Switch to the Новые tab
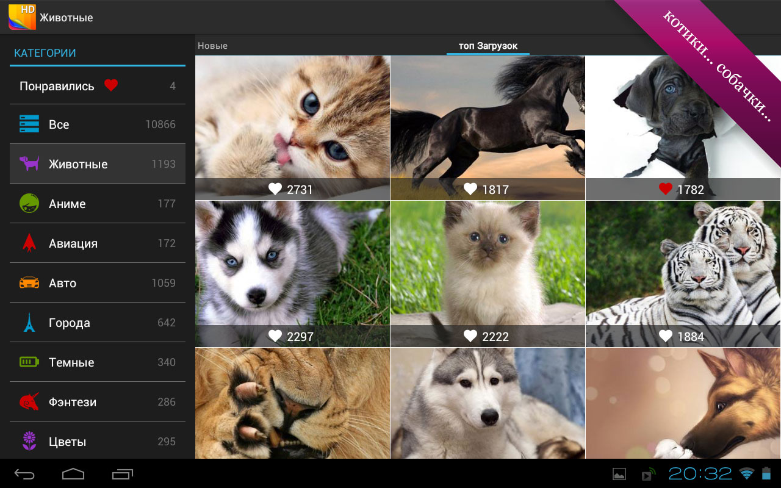Viewport: 781px width, 488px height. (213, 46)
